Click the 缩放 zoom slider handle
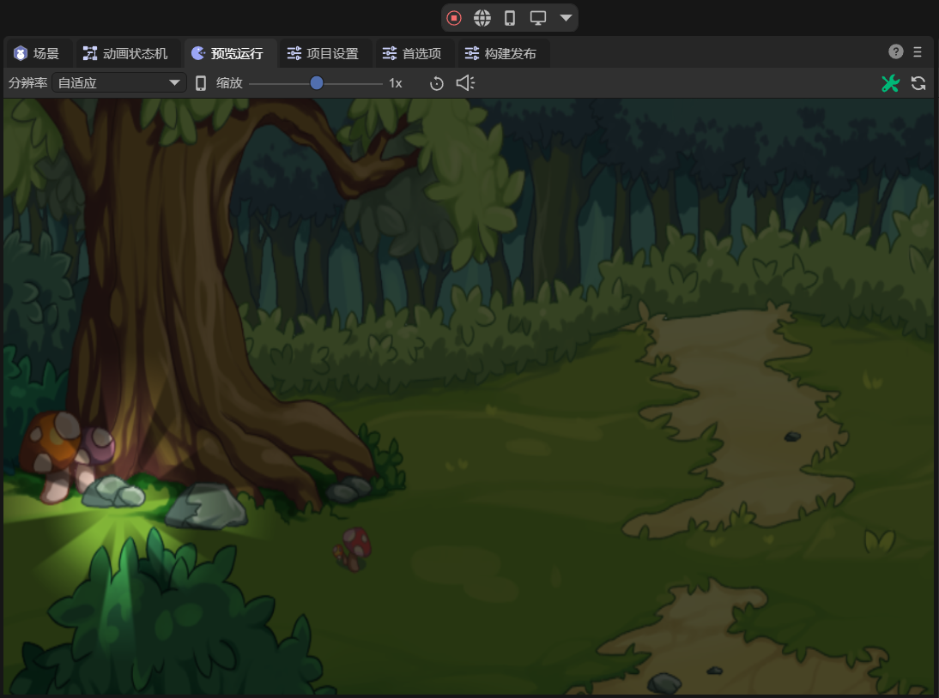The width and height of the screenshot is (939, 698). tap(317, 83)
